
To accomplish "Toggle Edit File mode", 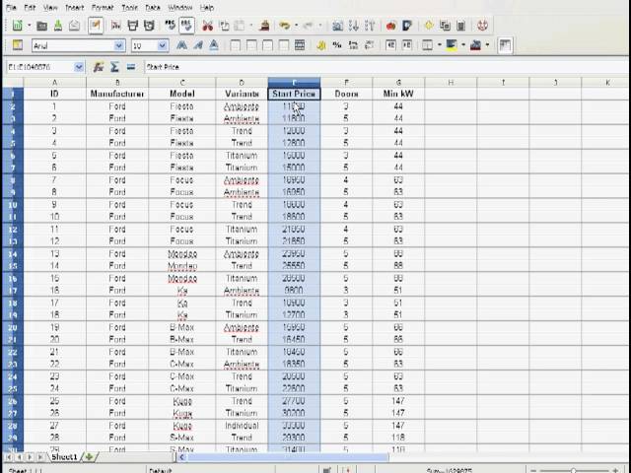I will coord(96,26).
